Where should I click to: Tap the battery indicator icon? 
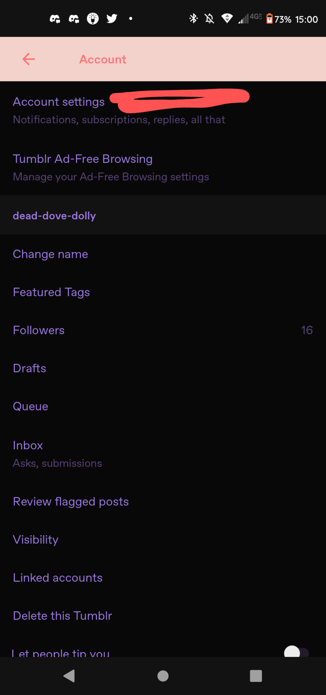tap(269, 18)
